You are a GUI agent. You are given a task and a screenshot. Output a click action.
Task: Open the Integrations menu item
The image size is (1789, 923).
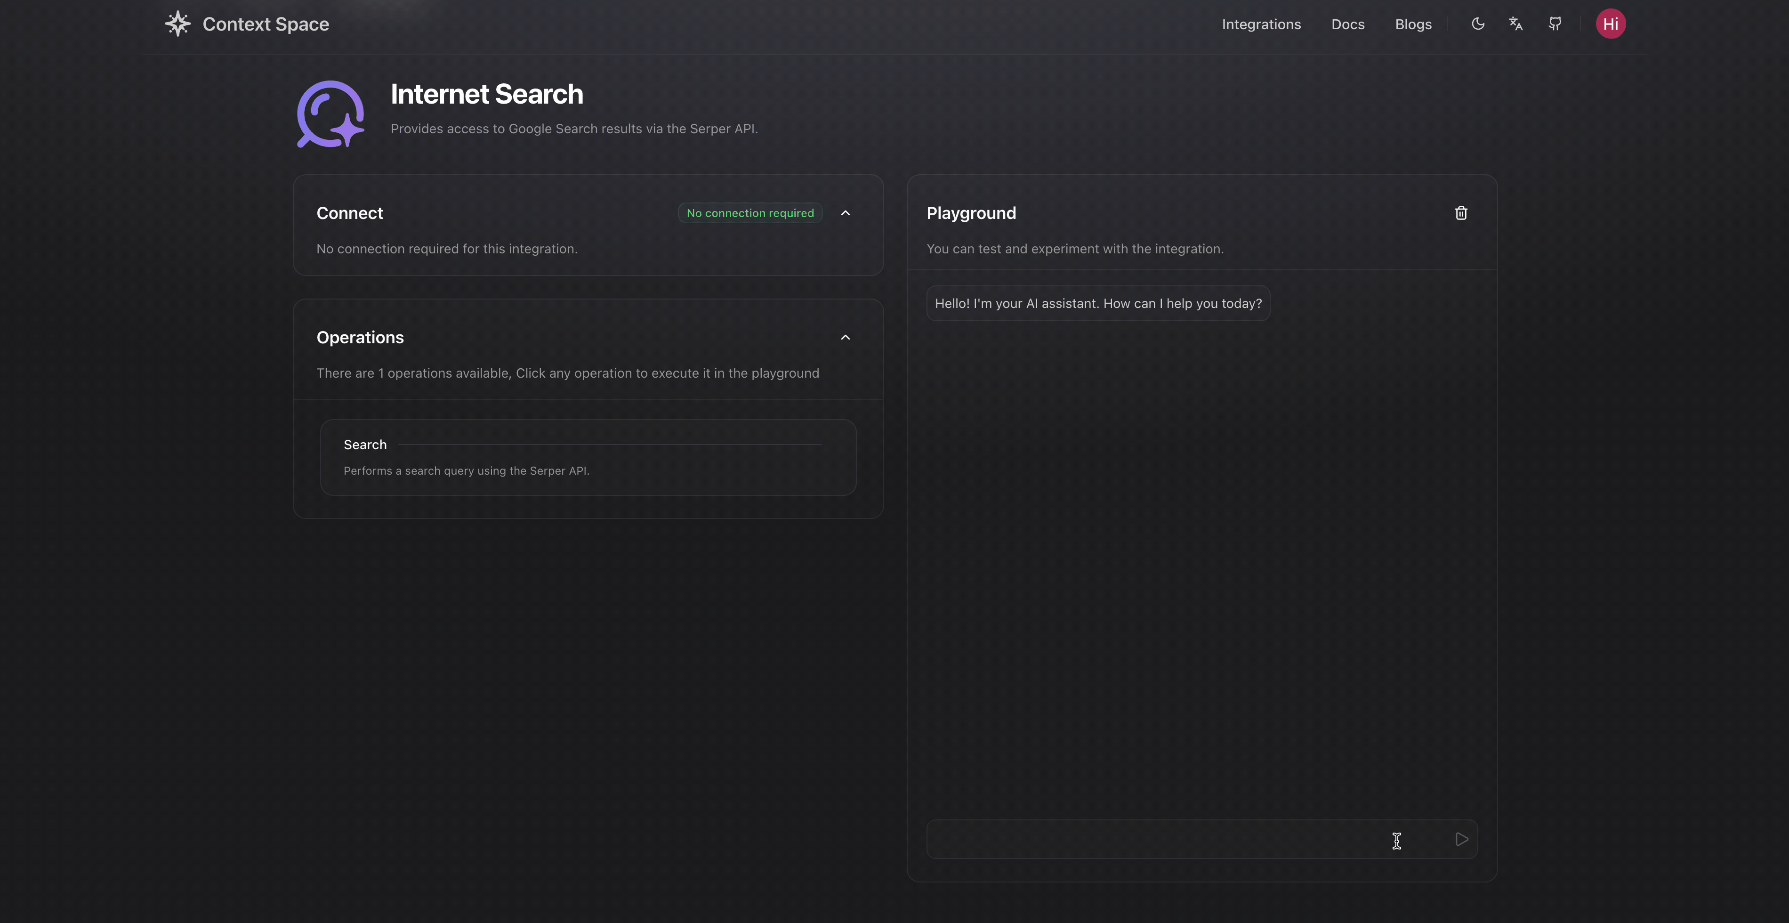point(1261,24)
